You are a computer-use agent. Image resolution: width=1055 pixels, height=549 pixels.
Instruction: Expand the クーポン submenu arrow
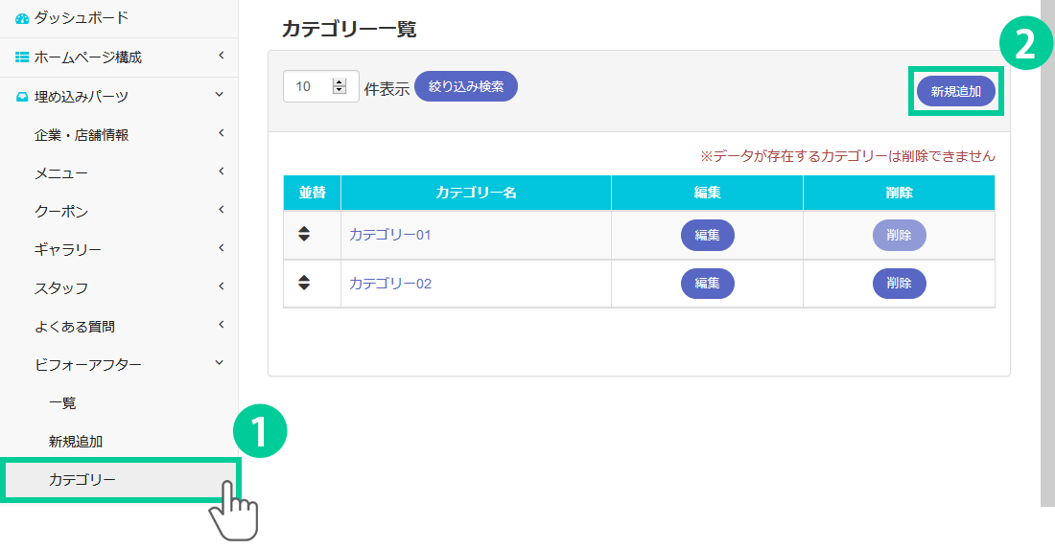(221, 210)
